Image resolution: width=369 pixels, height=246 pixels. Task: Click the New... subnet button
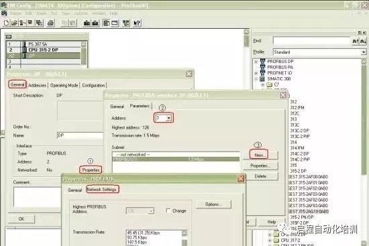260,156
